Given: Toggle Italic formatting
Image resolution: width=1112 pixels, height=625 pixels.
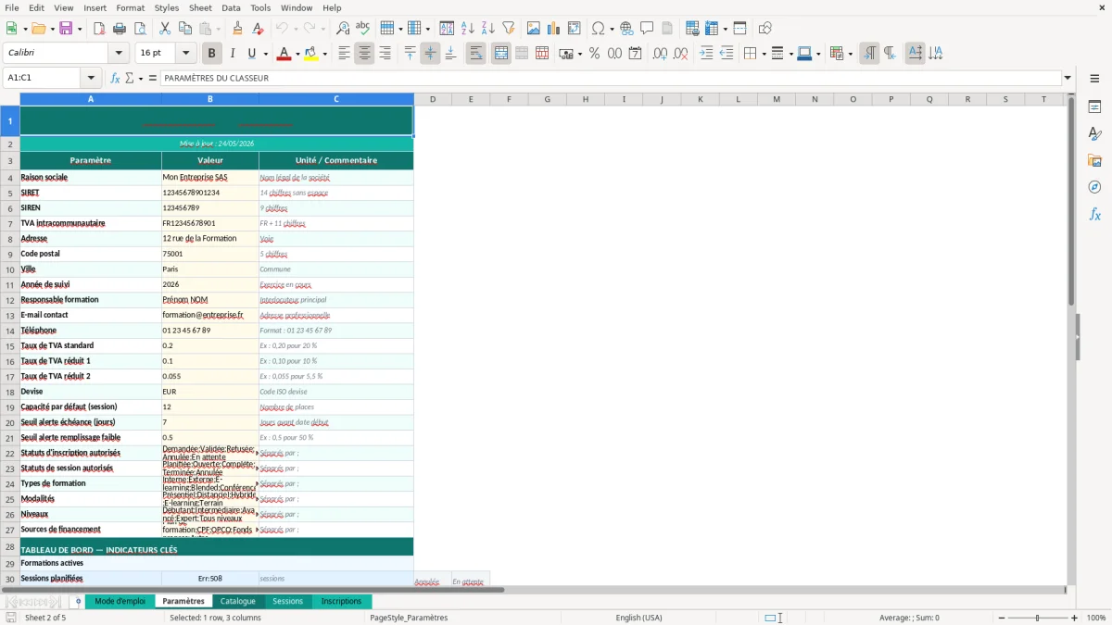Looking at the screenshot, I should coord(232,54).
